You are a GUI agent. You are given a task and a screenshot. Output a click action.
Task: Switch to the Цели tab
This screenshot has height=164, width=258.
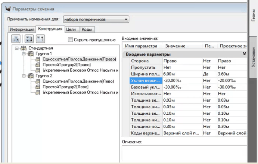[x=71, y=29]
